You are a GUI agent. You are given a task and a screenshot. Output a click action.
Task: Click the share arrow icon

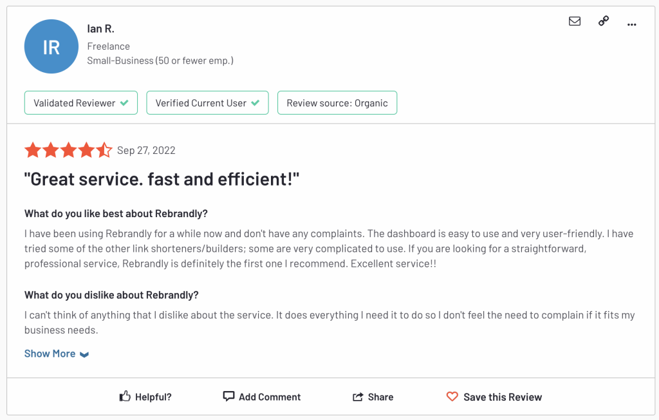[358, 397]
